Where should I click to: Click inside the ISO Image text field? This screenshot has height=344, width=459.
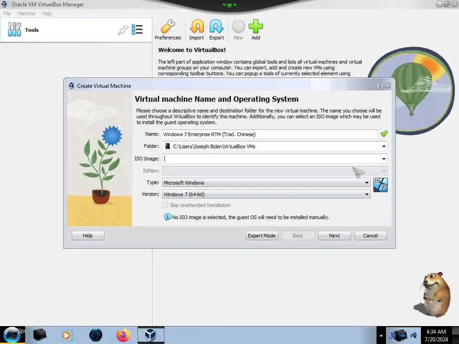pos(271,159)
